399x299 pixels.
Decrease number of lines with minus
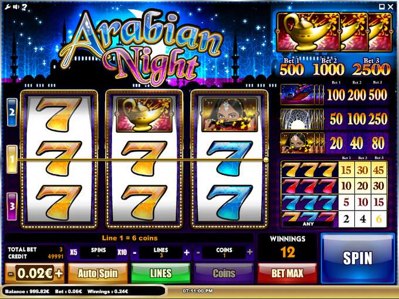(134, 253)
